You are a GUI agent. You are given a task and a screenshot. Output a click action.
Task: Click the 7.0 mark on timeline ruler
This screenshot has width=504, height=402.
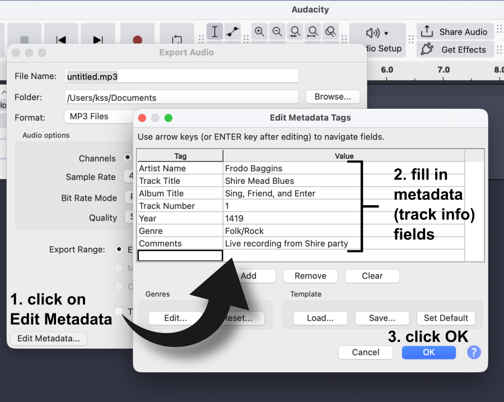(444, 70)
